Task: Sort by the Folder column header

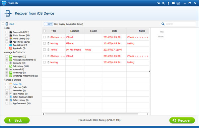Action: click(x=94, y=31)
